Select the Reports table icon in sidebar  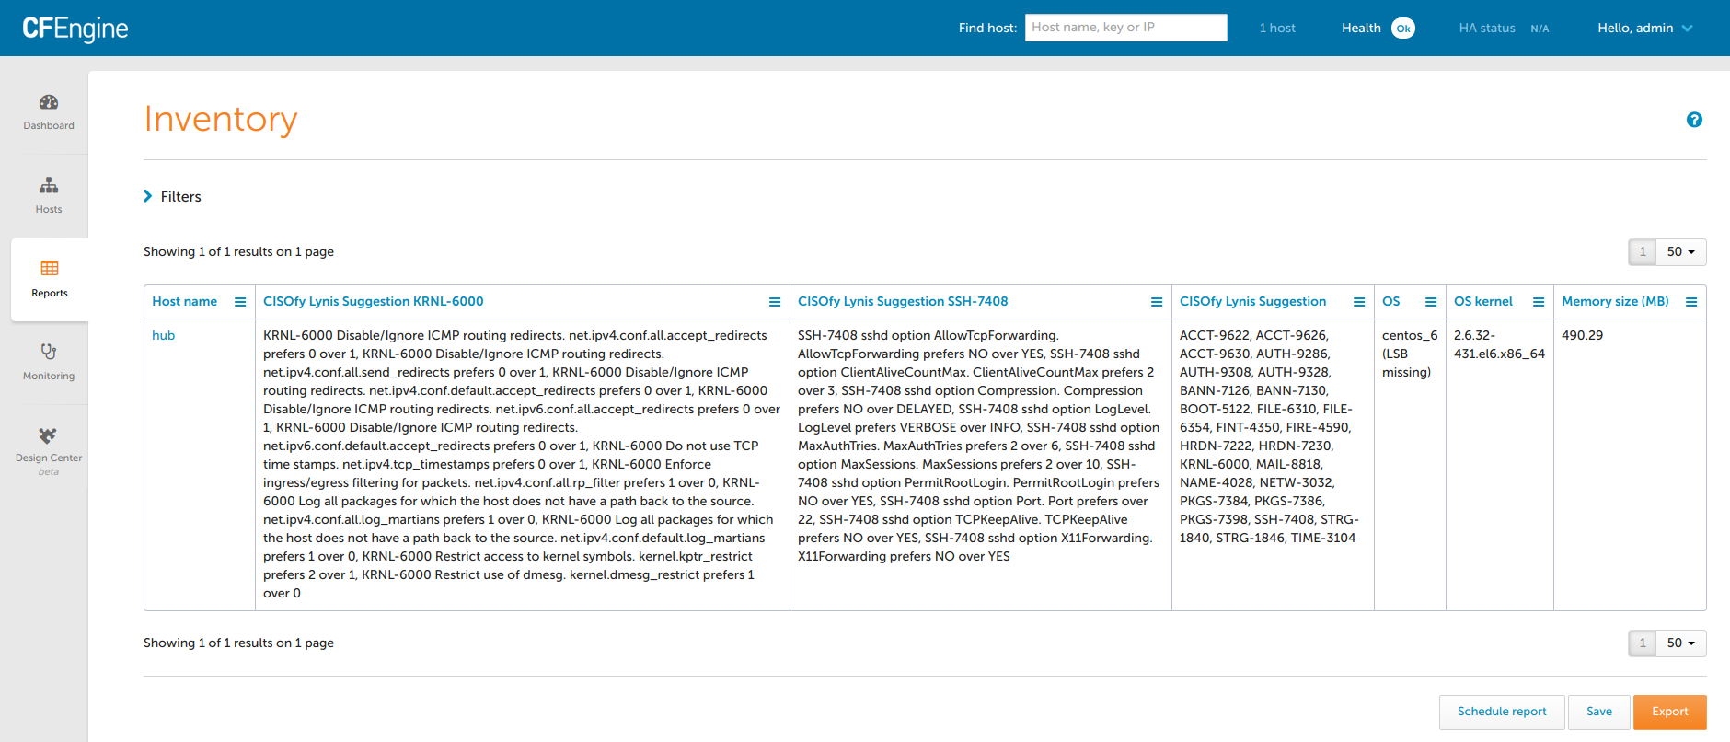(x=50, y=268)
